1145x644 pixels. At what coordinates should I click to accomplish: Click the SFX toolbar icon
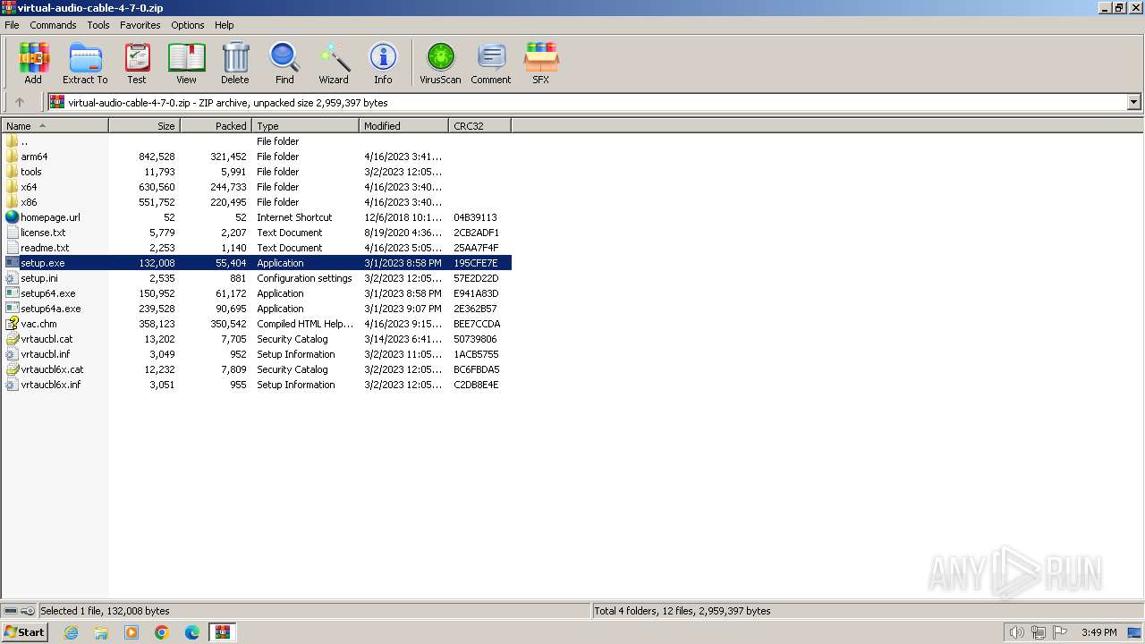[540, 63]
